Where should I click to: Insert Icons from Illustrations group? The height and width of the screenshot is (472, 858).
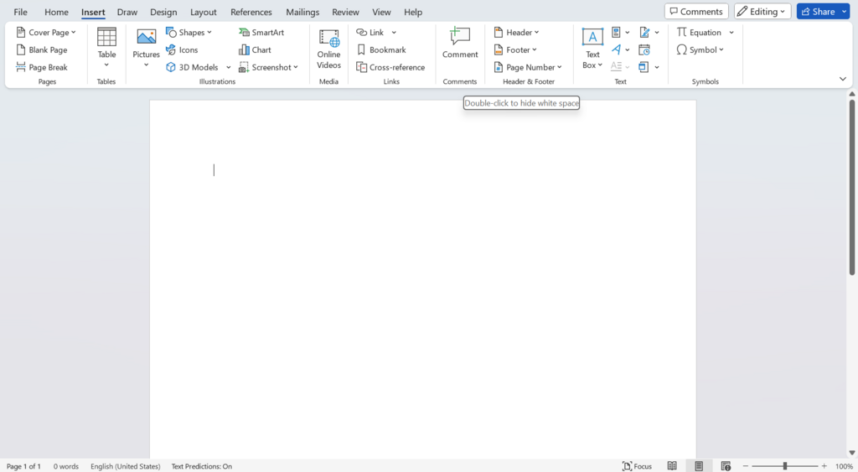[182, 49]
